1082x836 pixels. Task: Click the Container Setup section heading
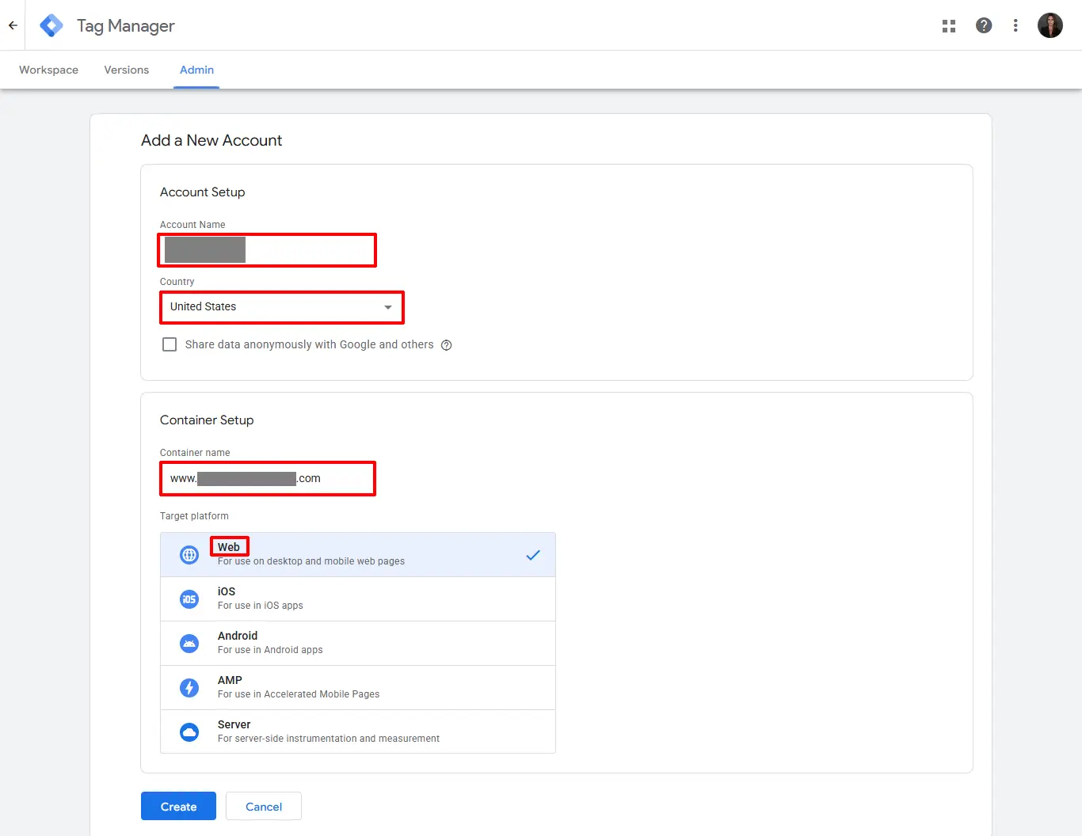[x=207, y=420]
